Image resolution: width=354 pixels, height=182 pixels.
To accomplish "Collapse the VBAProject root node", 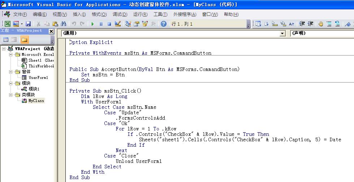I will pos(4,49).
